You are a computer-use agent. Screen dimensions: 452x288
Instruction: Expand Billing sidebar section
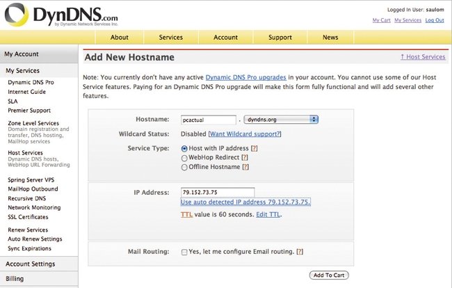tap(39, 278)
